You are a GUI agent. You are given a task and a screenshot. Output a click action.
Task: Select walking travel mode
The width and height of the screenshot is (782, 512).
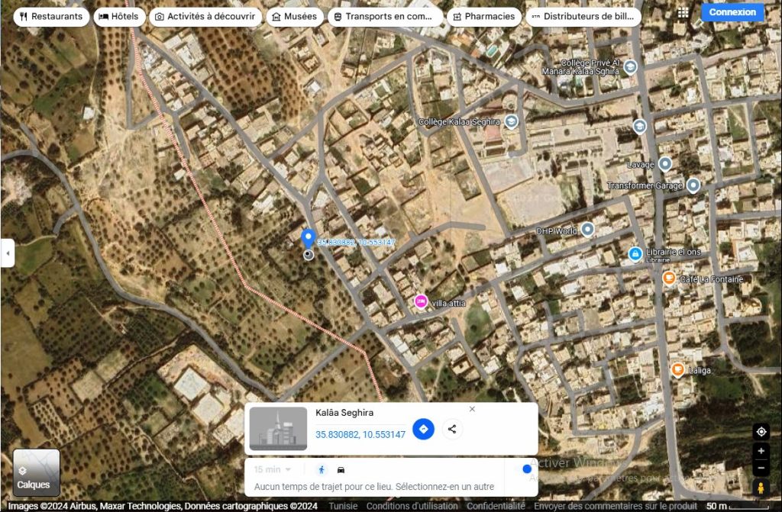[322, 469]
